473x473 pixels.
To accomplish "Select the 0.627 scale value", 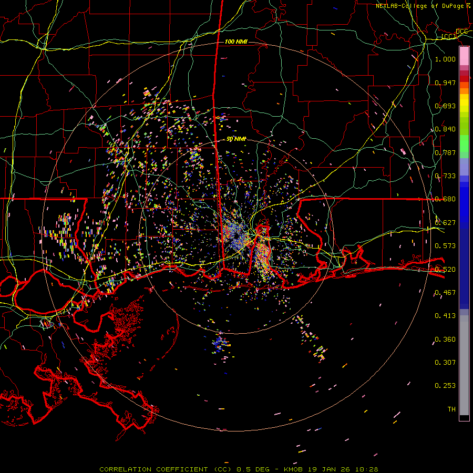I will [445, 223].
